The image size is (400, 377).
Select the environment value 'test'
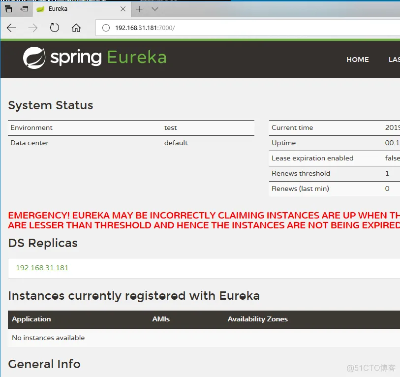point(170,127)
